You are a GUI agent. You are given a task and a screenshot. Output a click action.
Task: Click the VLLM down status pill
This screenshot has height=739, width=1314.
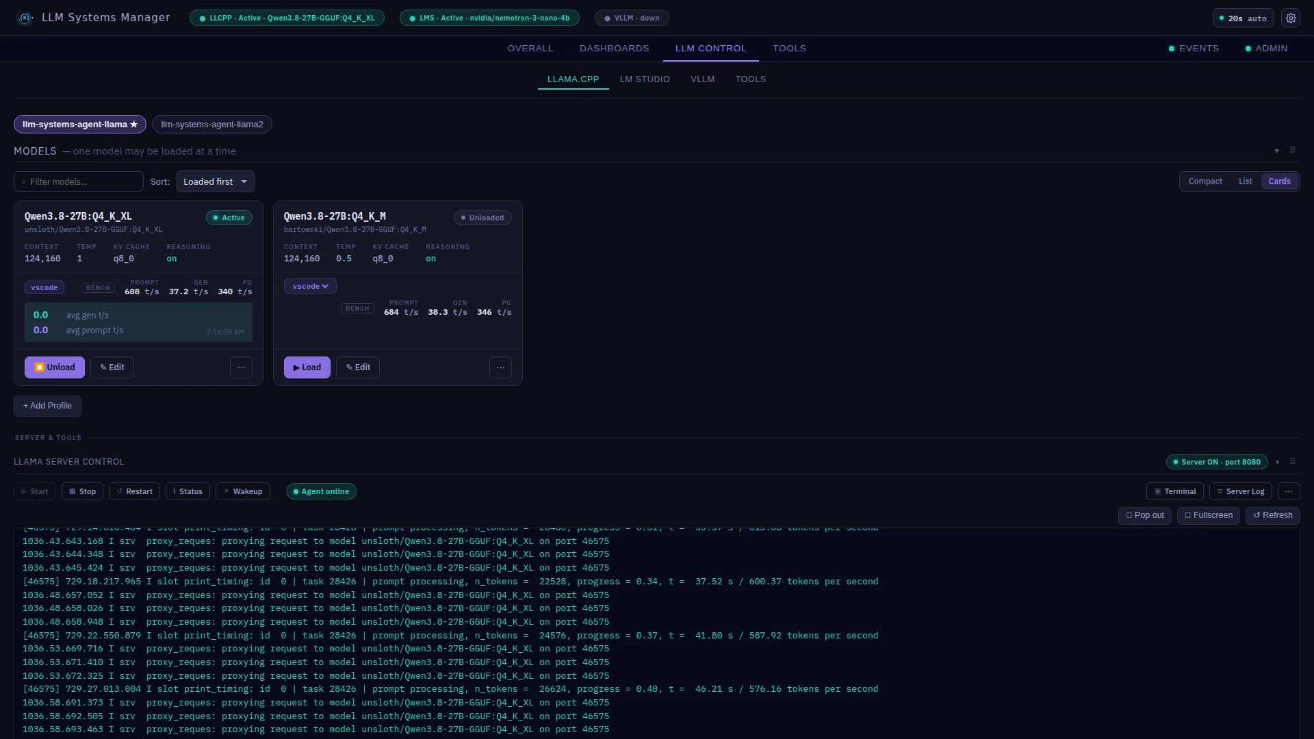point(632,18)
